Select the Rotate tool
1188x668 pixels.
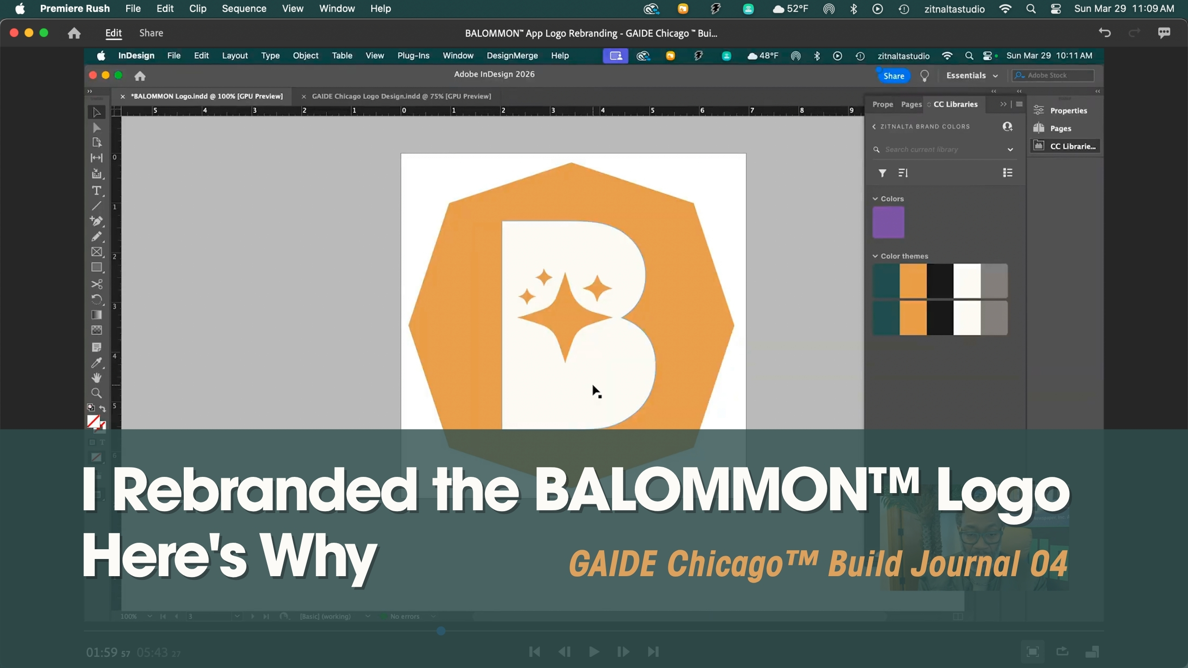pos(97,299)
